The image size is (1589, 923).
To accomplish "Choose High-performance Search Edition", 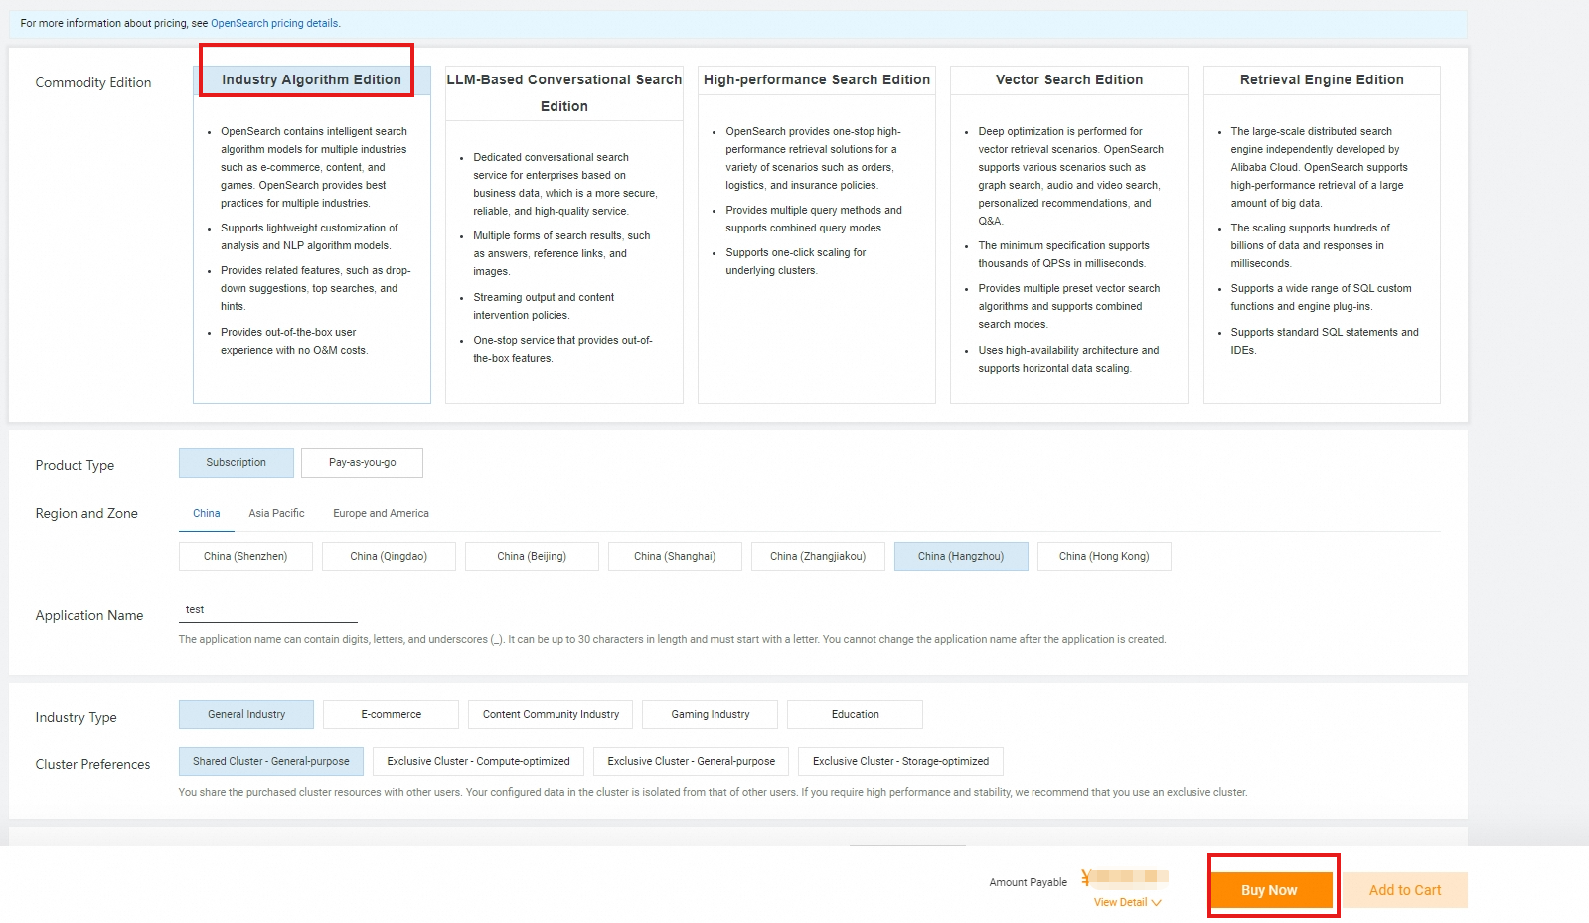I will point(817,234).
